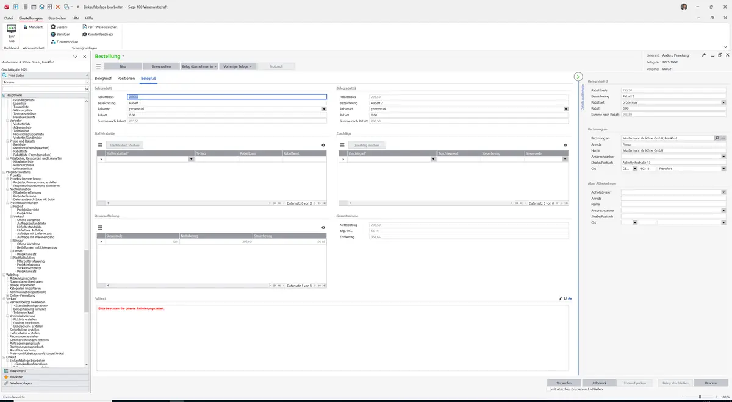Image resolution: width=732 pixels, height=402 pixels.
Task: Click the Verwerfen button
Action: click(564, 383)
